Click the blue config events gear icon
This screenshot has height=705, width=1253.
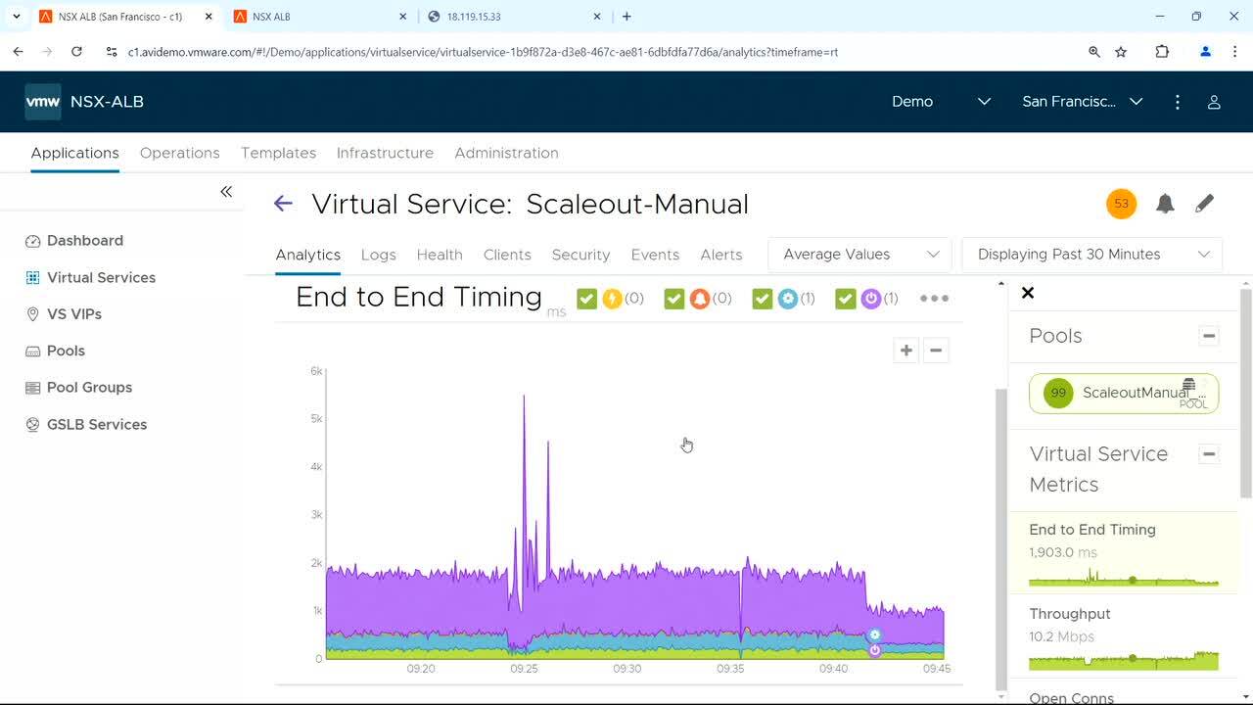pos(787,299)
